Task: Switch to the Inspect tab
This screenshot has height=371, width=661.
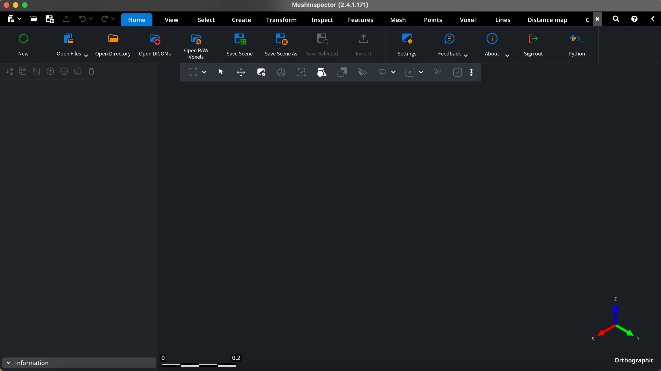Action: pos(322,20)
